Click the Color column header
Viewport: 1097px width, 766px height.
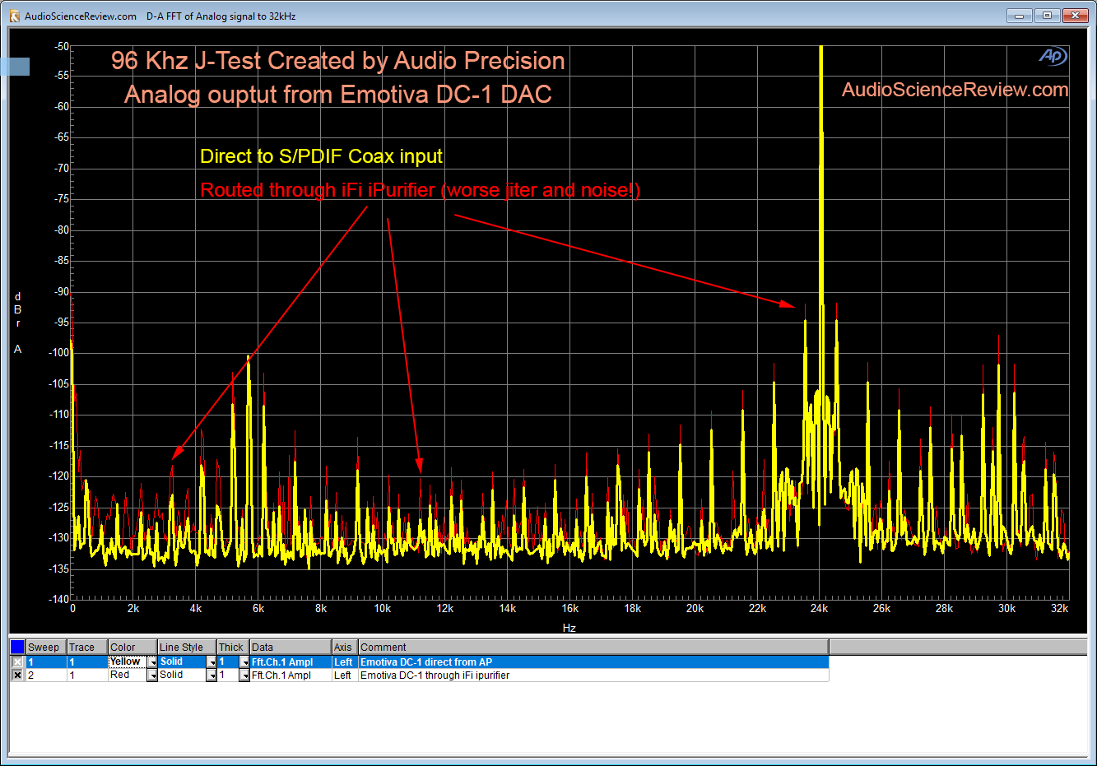pos(132,648)
